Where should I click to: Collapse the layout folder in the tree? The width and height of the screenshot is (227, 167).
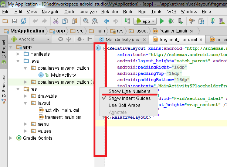pos(25,103)
